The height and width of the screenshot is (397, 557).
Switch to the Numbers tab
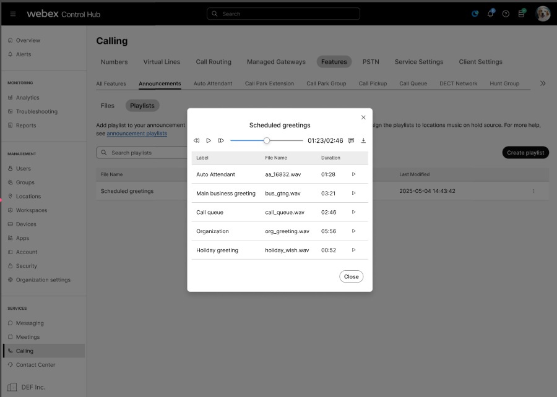pyautogui.click(x=114, y=62)
